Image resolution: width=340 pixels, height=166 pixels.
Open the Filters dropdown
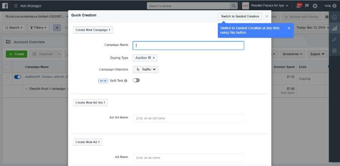[38, 28]
